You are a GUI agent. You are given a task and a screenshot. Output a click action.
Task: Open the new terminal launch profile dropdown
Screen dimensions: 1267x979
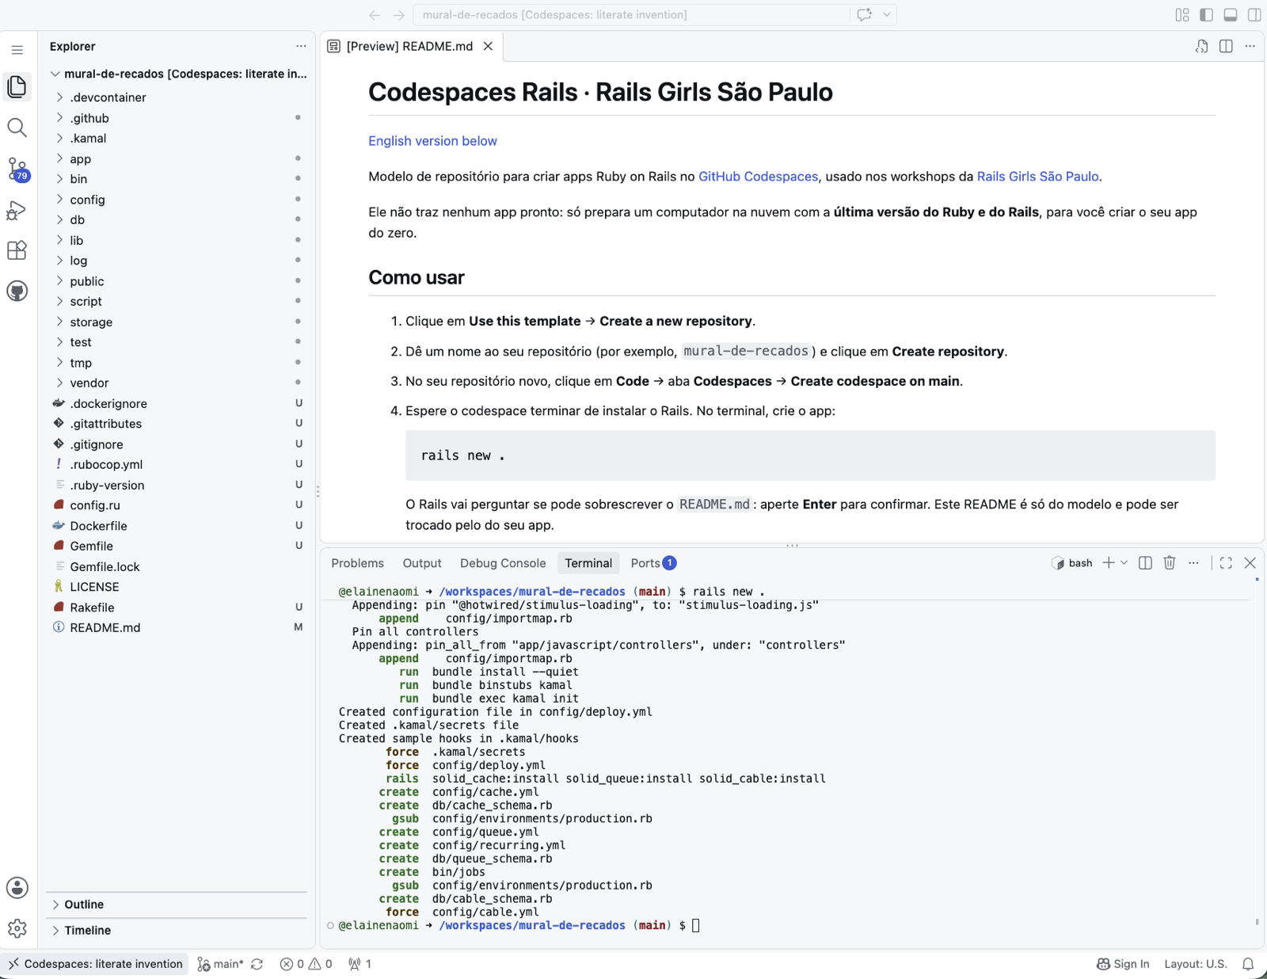(1124, 563)
